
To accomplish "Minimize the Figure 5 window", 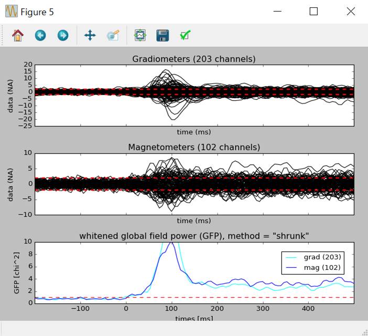I will click(x=277, y=12).
